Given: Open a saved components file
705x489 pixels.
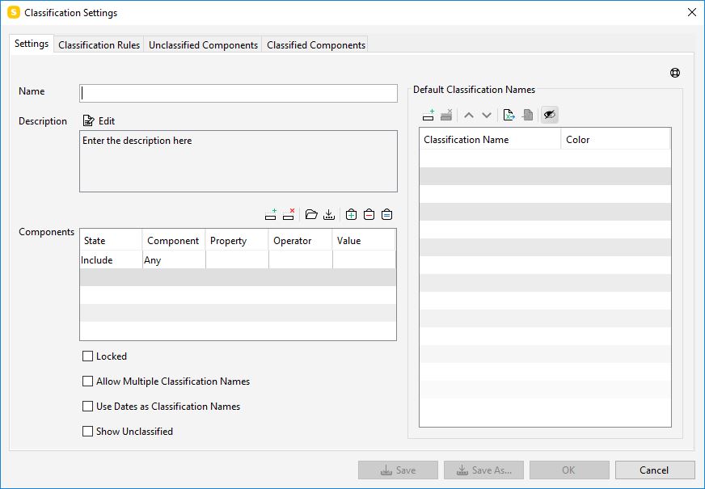Looking at the screenshot, I should pyautogui.click(x=310, y=213).
